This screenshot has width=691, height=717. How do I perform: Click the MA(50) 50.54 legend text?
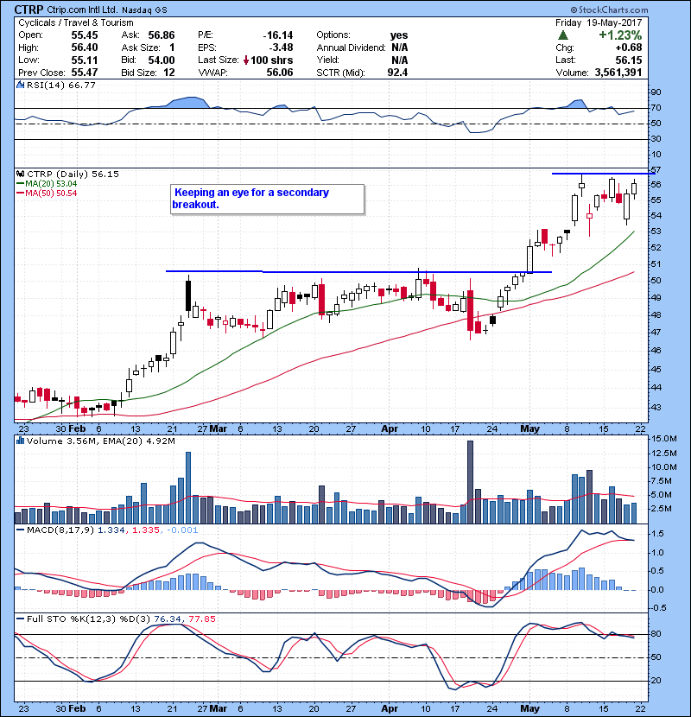[51, 194]
